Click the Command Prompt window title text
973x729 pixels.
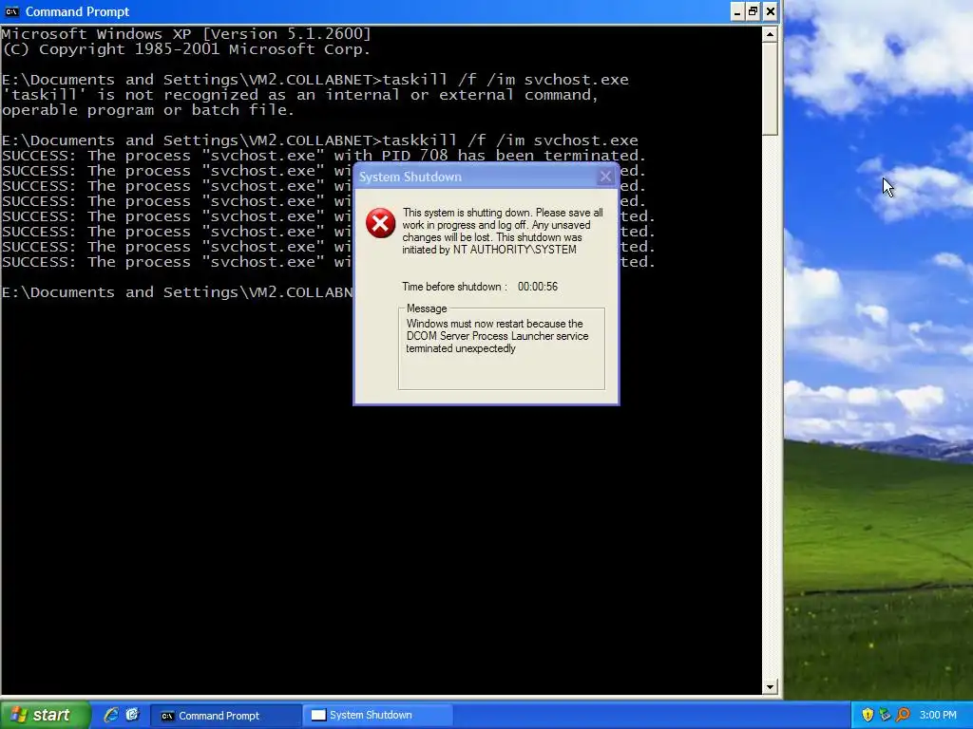tap(77, 11)
